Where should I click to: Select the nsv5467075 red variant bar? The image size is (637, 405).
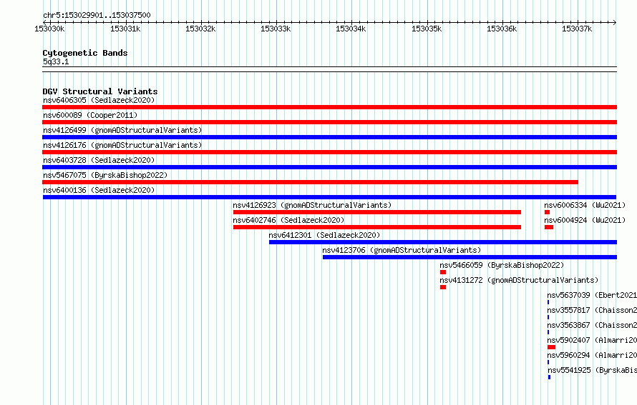coord(311,182)
